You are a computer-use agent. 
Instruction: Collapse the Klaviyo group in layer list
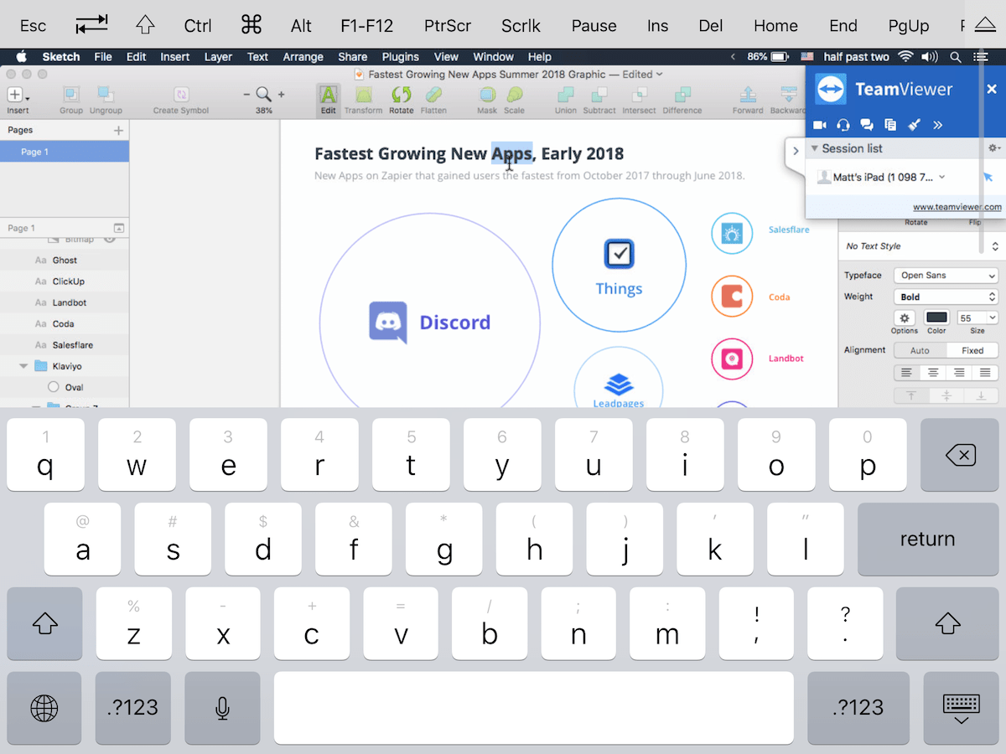(23, 366)
